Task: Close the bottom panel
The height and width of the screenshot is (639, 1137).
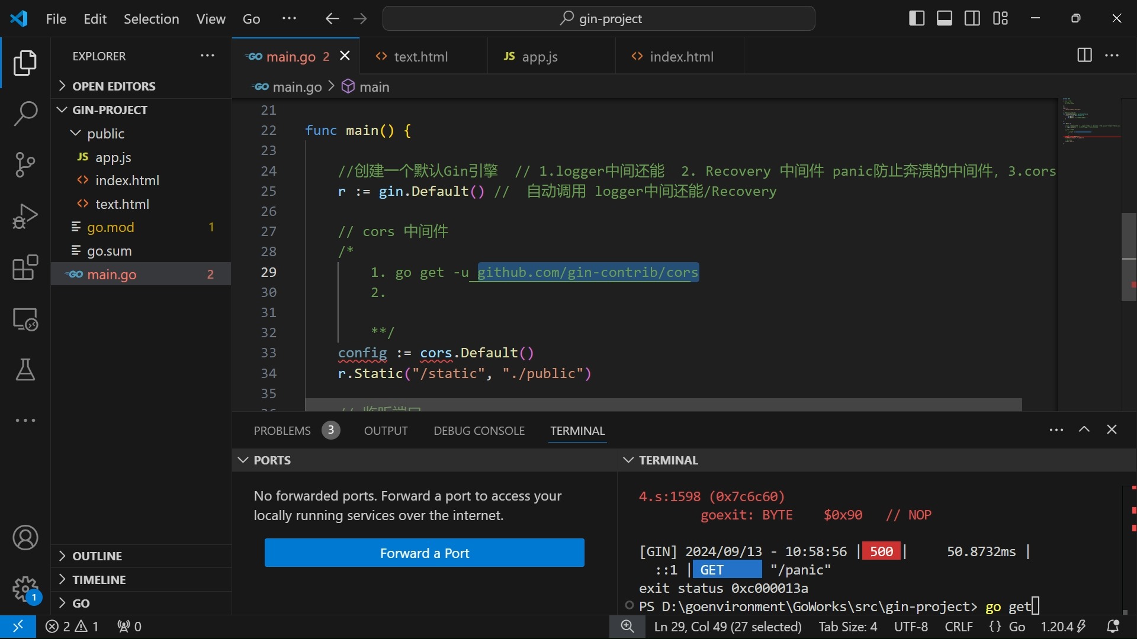Action: (x=1112, y=430)
